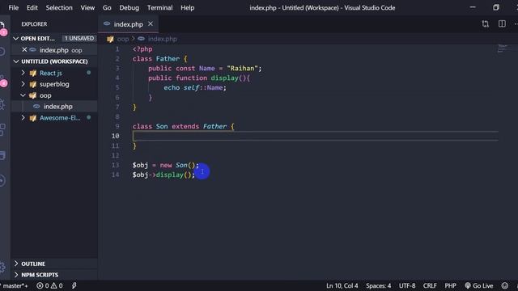Viewport: 518px width, 291px height.
Task: Click the 'class Father' declaration text
Action: click(156, 59)
